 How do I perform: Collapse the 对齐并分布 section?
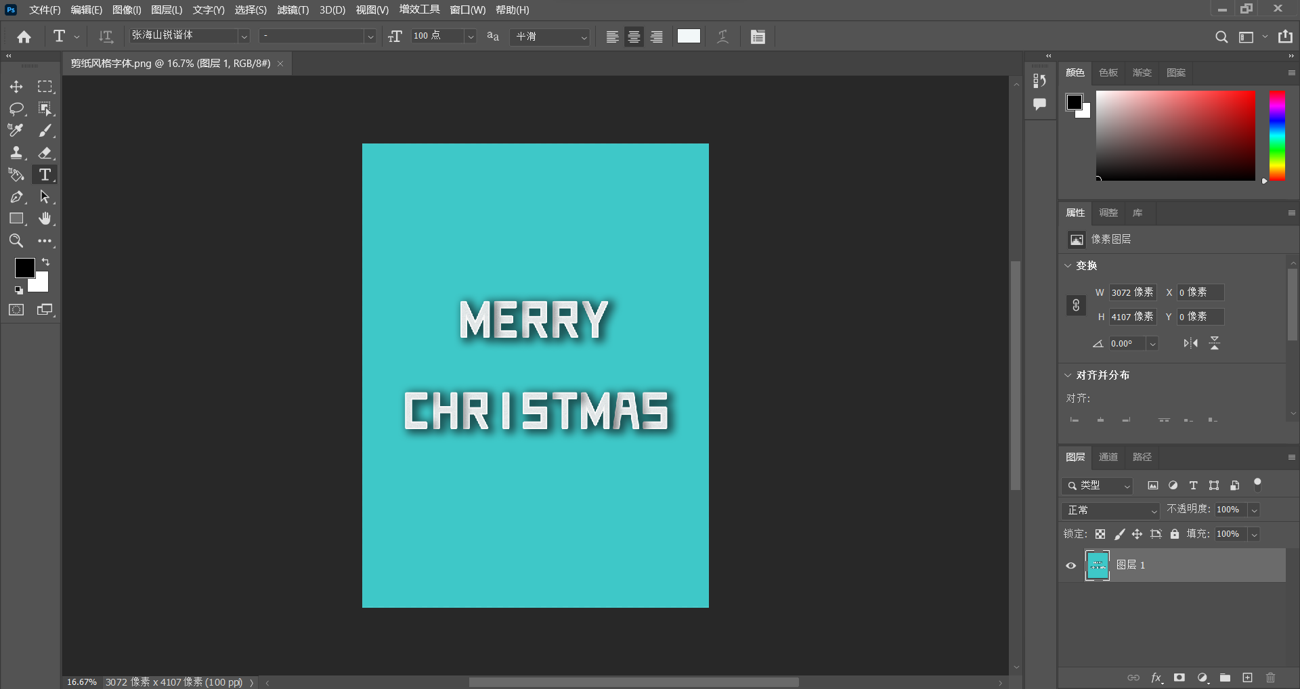(x=1068, y=375)
